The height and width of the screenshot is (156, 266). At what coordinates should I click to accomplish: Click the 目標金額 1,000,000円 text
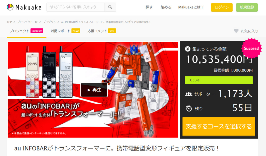click(233, 70)
